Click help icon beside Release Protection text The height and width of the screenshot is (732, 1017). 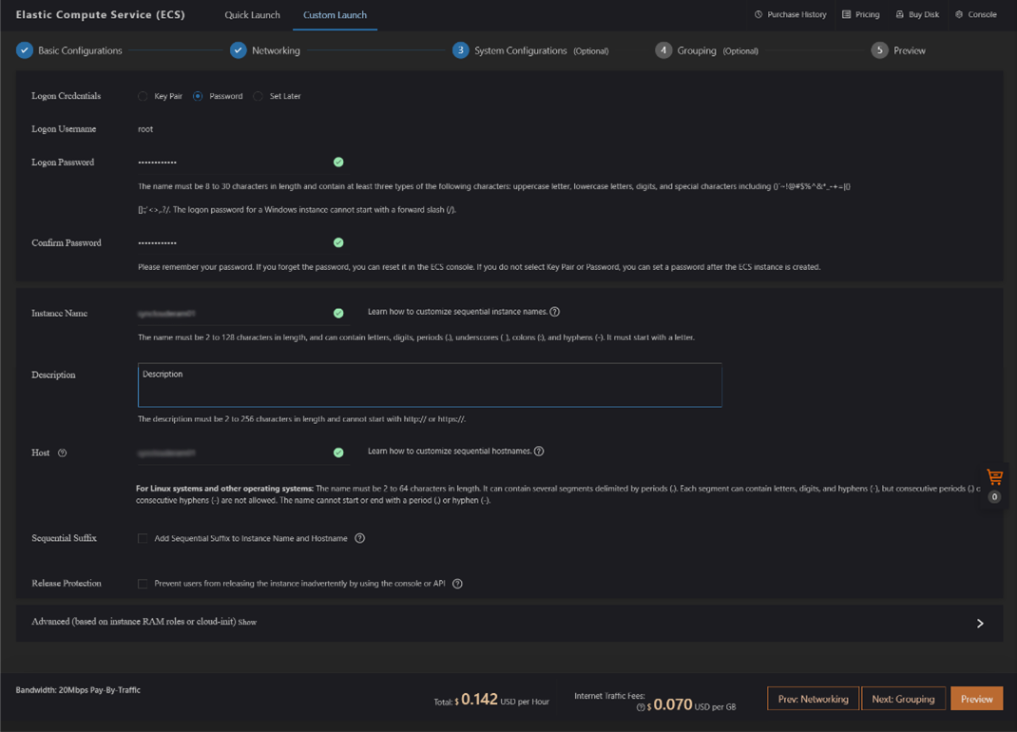coord(457,584)
